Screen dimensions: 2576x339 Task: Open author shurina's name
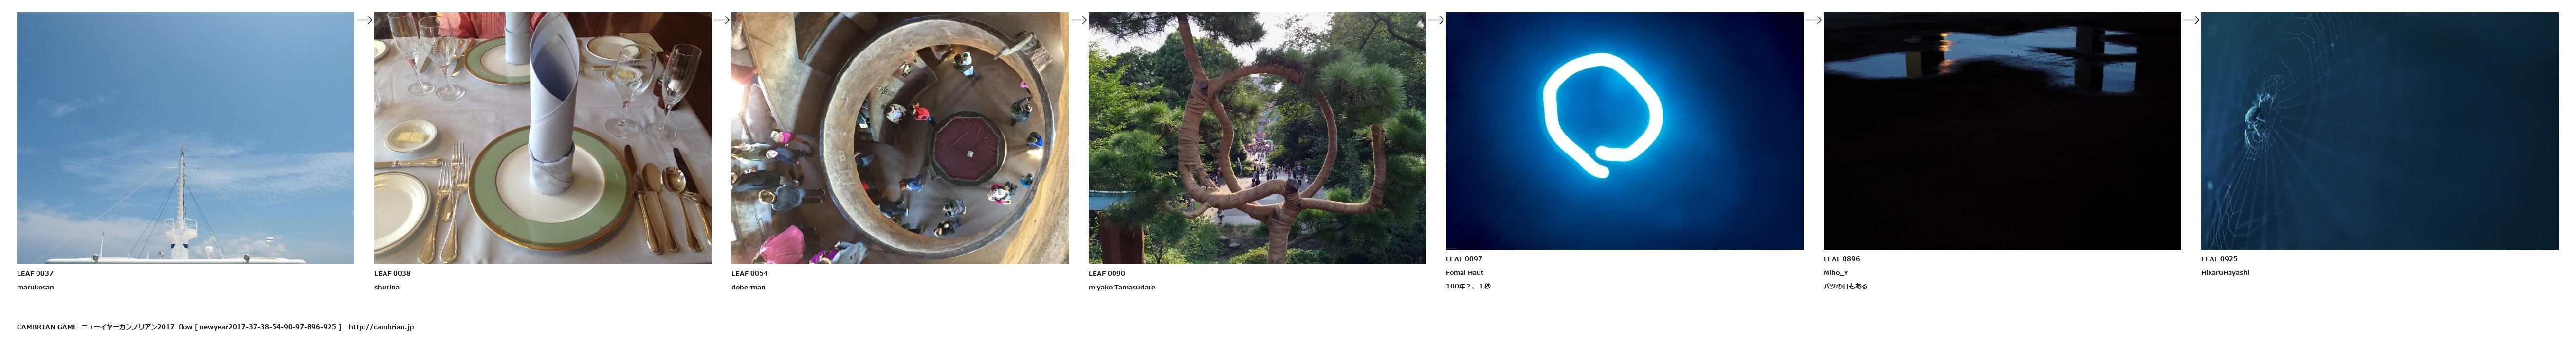point(387,287)
